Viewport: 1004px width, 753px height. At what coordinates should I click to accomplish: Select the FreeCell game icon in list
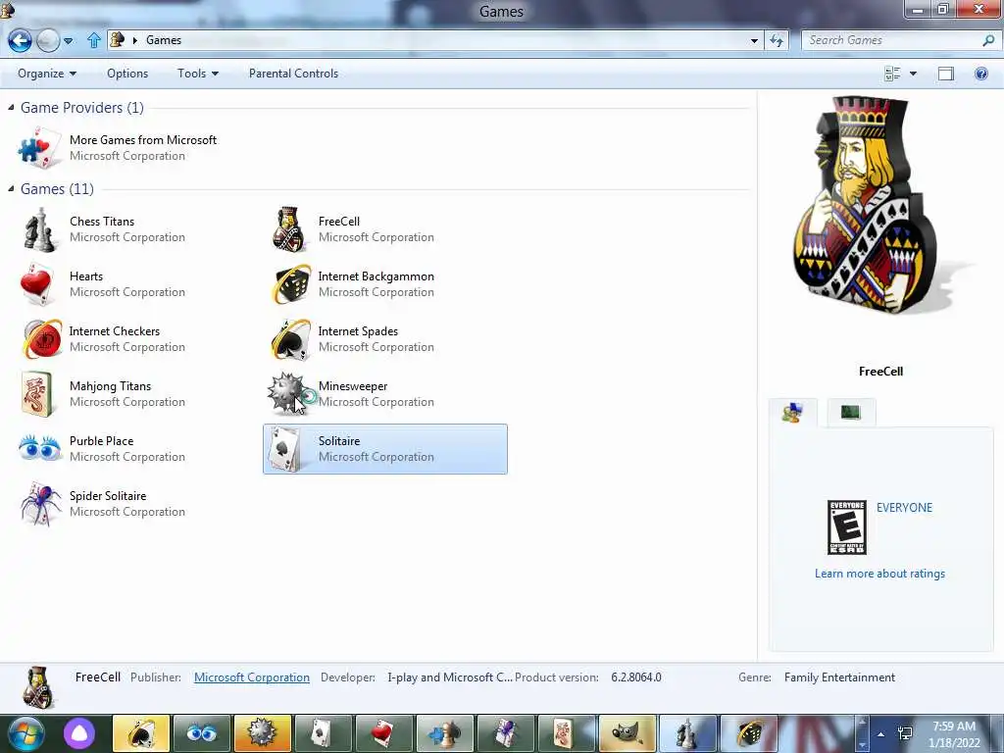(289, 229)
